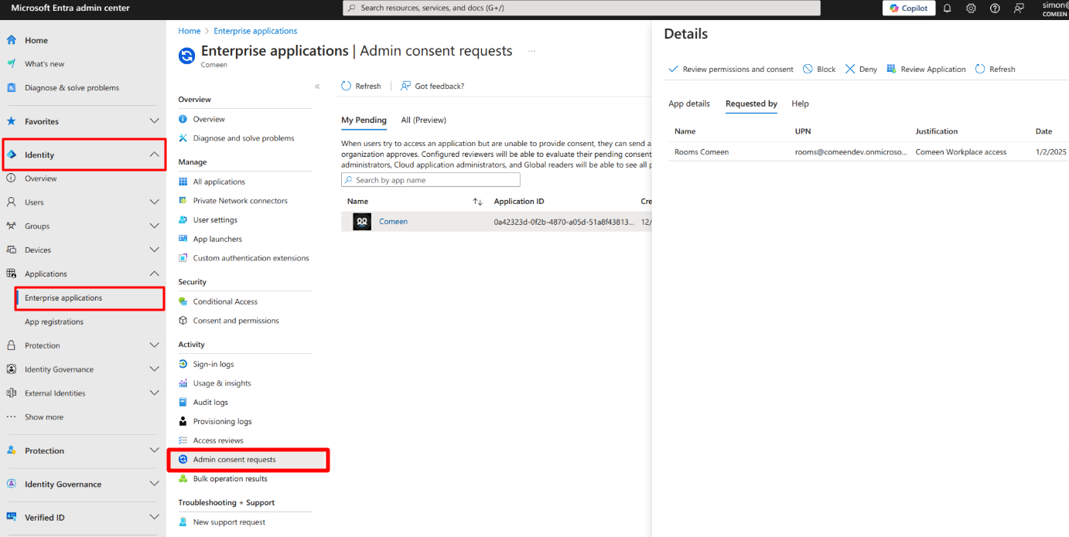Viewport: 1069px width, 537px height.
Task: Open Sign-in logs under Activity
Action: (x=213, y=365)
